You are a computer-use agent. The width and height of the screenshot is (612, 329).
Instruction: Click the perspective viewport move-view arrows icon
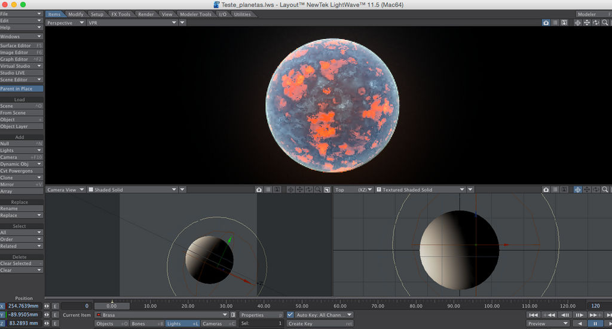click(587, 23)
